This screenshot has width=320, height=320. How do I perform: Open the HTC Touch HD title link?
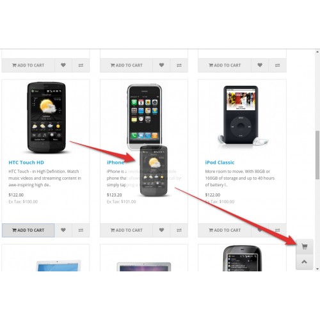tap(26, 163)
